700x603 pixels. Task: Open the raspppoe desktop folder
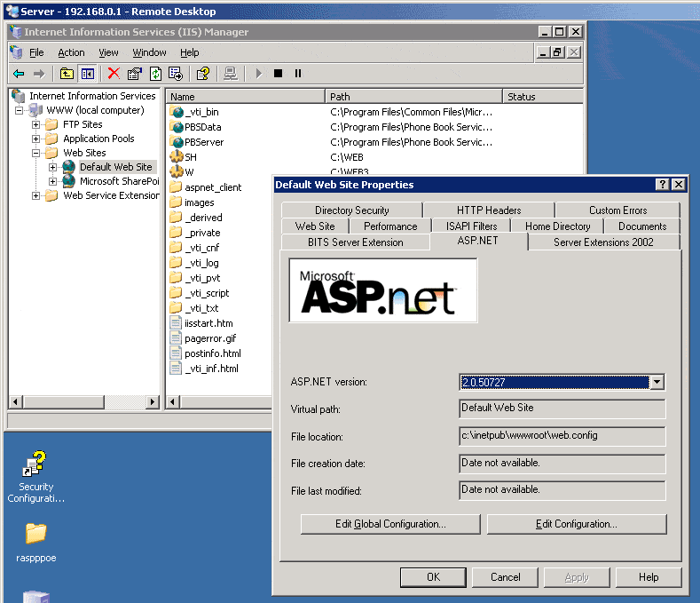35,543
